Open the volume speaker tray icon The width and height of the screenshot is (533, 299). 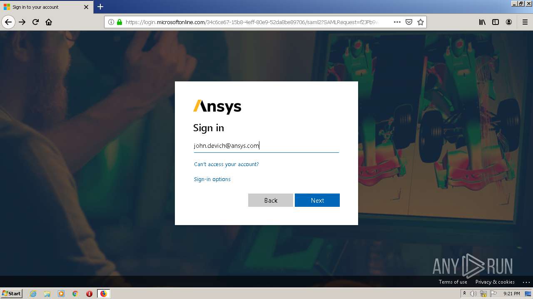[x=473, y=294]
